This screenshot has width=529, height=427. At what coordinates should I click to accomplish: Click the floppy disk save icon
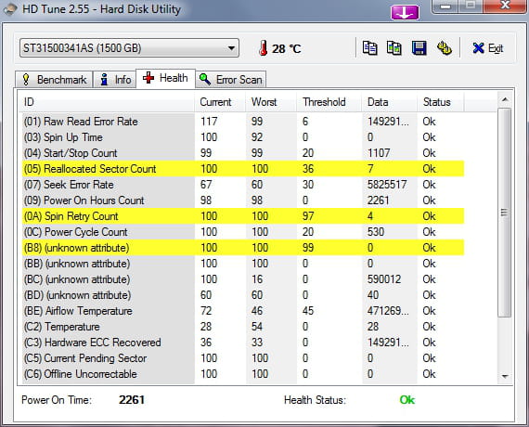[419, 48]
